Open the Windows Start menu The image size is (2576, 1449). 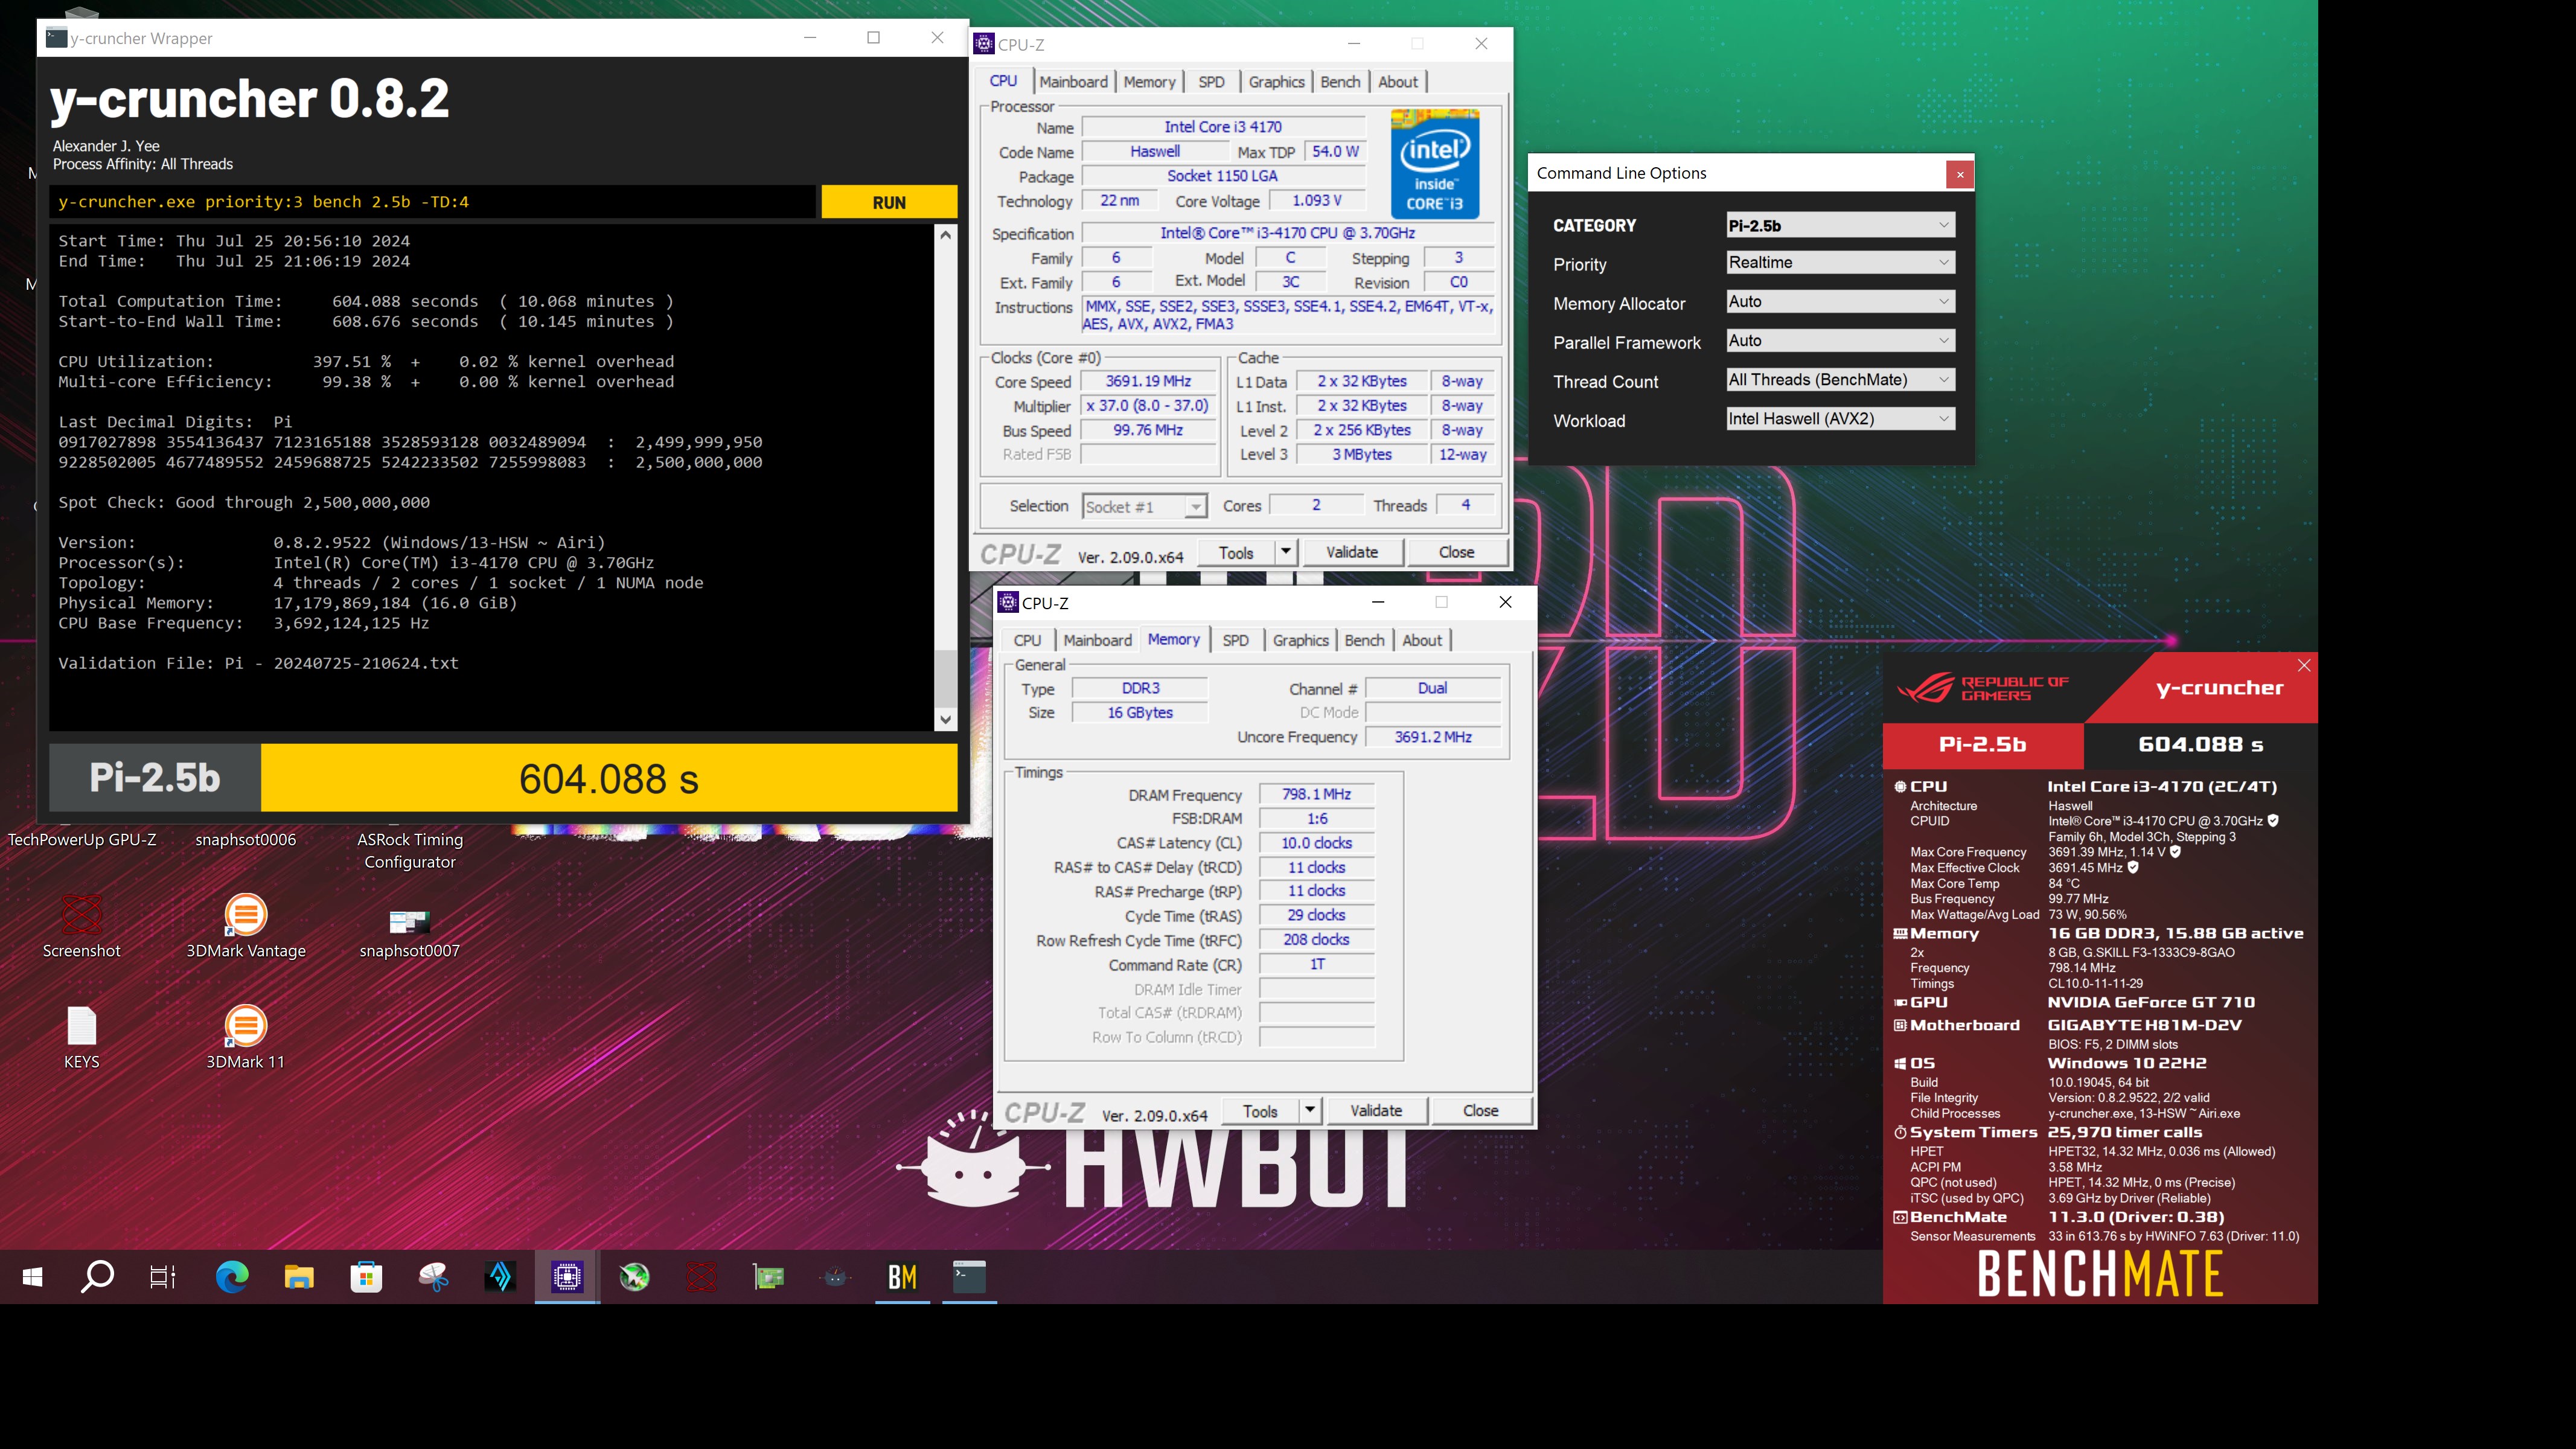click(32, 1277)
